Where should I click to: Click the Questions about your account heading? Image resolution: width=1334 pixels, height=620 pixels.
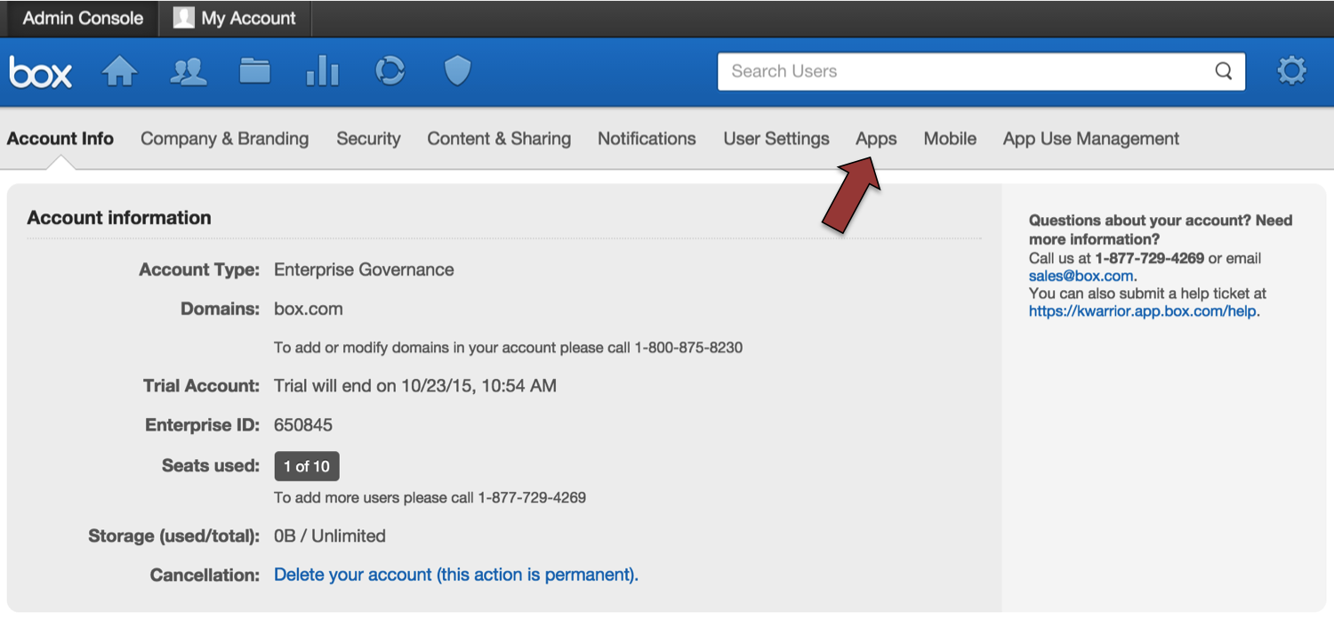(1161, 229)
